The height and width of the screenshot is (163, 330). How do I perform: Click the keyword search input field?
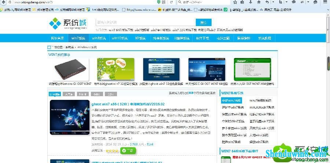click(x=146, y=22)
